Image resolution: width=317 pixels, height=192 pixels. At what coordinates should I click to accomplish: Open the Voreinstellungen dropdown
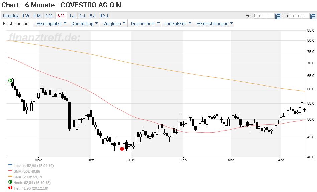214,23
